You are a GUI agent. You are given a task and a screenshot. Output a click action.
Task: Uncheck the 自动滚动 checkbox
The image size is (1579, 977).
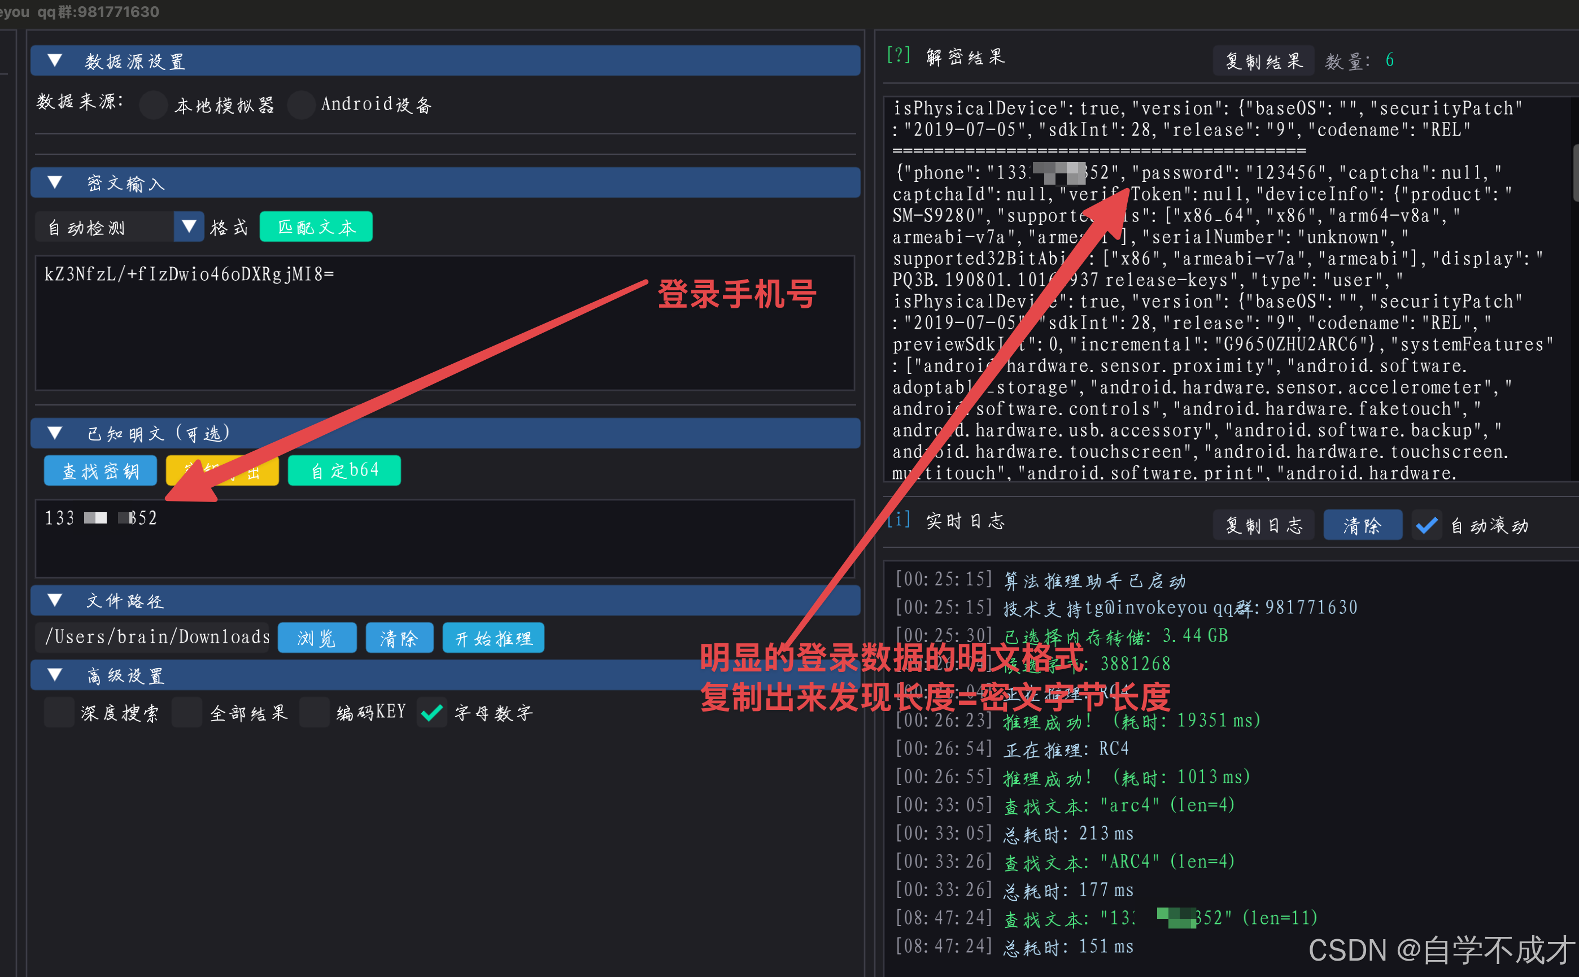coord(1427,525)
